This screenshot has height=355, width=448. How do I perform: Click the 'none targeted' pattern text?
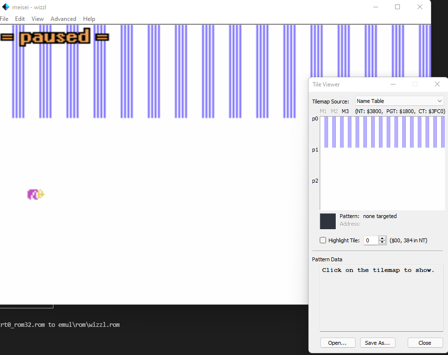pos(379,216)
